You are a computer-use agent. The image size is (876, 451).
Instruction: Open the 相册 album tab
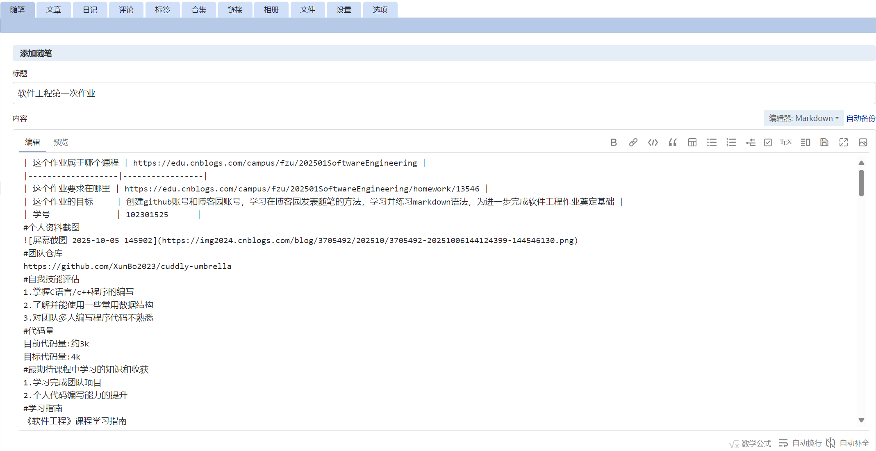271,9
